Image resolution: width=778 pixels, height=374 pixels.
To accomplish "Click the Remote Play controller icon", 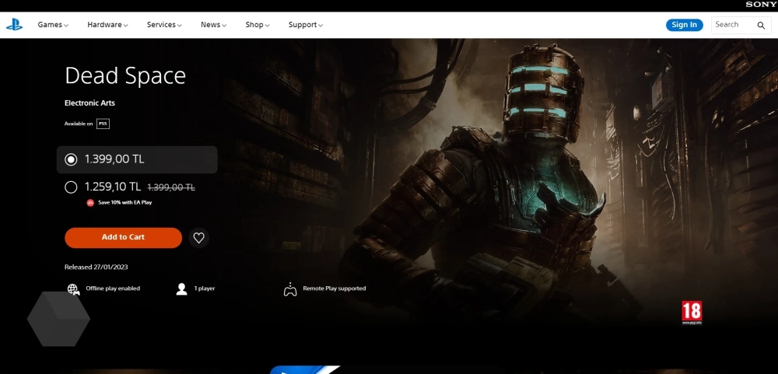I will click(290, 289).
